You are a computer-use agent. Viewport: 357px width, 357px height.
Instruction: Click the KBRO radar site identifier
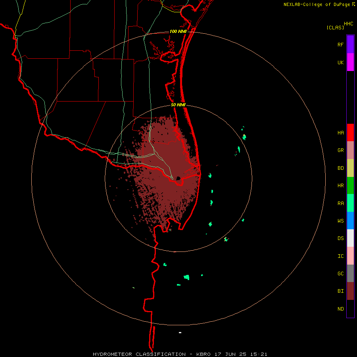(x=203, y=354)
